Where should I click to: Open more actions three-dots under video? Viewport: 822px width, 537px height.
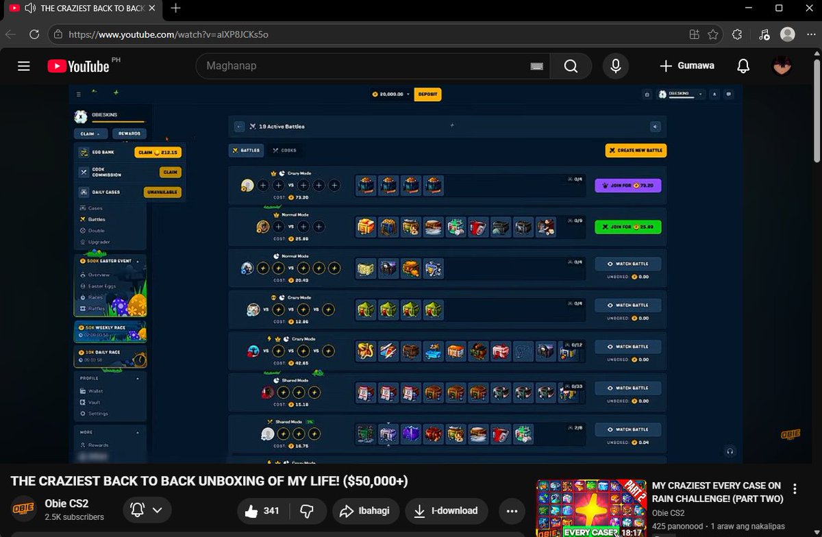pyautogui.click(x=512, y=510)
